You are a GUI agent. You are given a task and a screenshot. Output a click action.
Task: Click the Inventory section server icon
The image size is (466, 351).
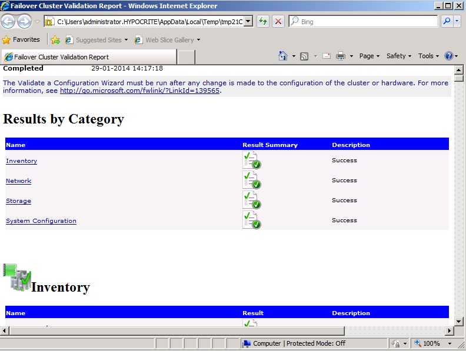tap(17, 278)
